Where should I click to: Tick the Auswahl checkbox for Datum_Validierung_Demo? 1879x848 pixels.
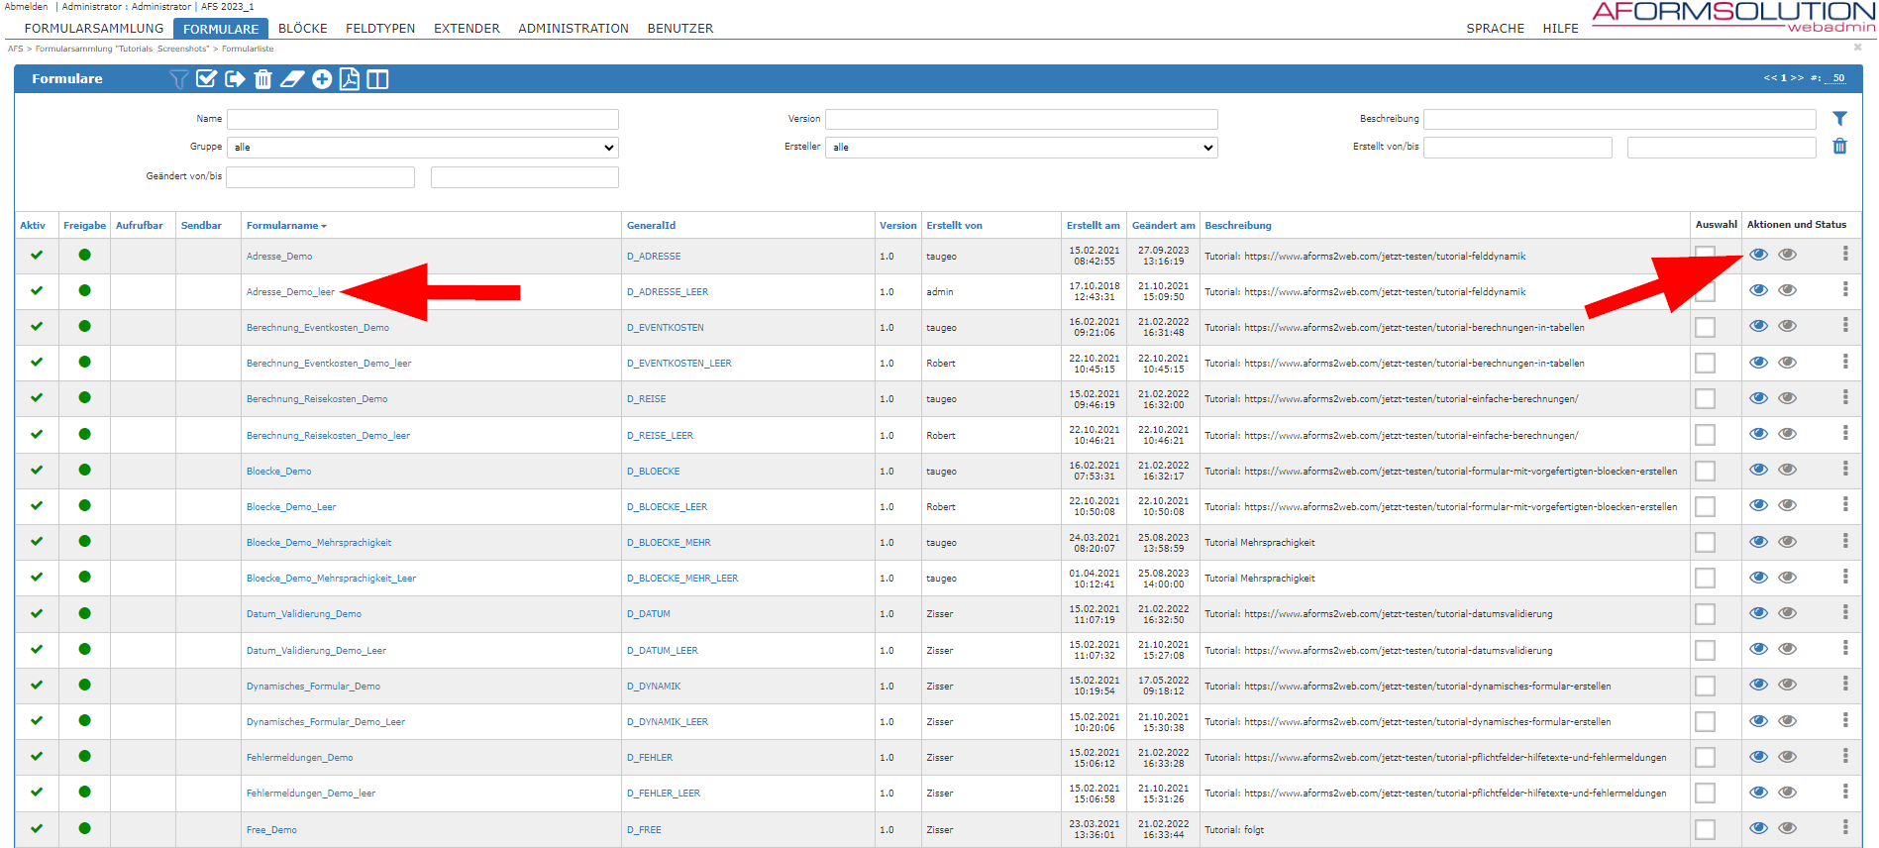click(1705, 614)
